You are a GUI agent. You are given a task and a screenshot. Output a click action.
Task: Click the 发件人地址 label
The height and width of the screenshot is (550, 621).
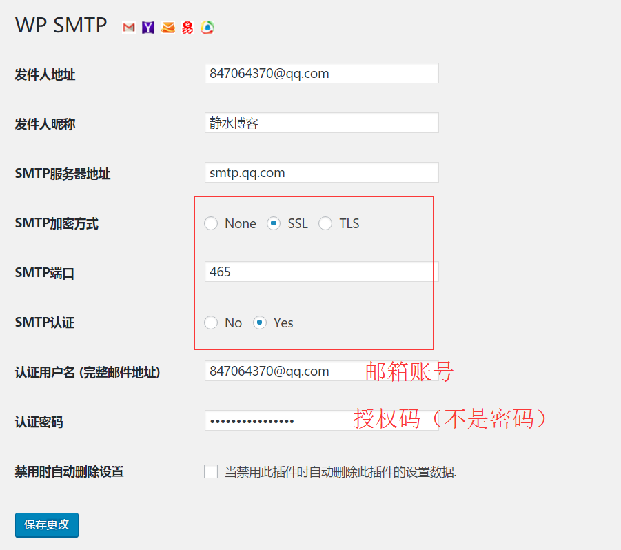click(45, 74)
